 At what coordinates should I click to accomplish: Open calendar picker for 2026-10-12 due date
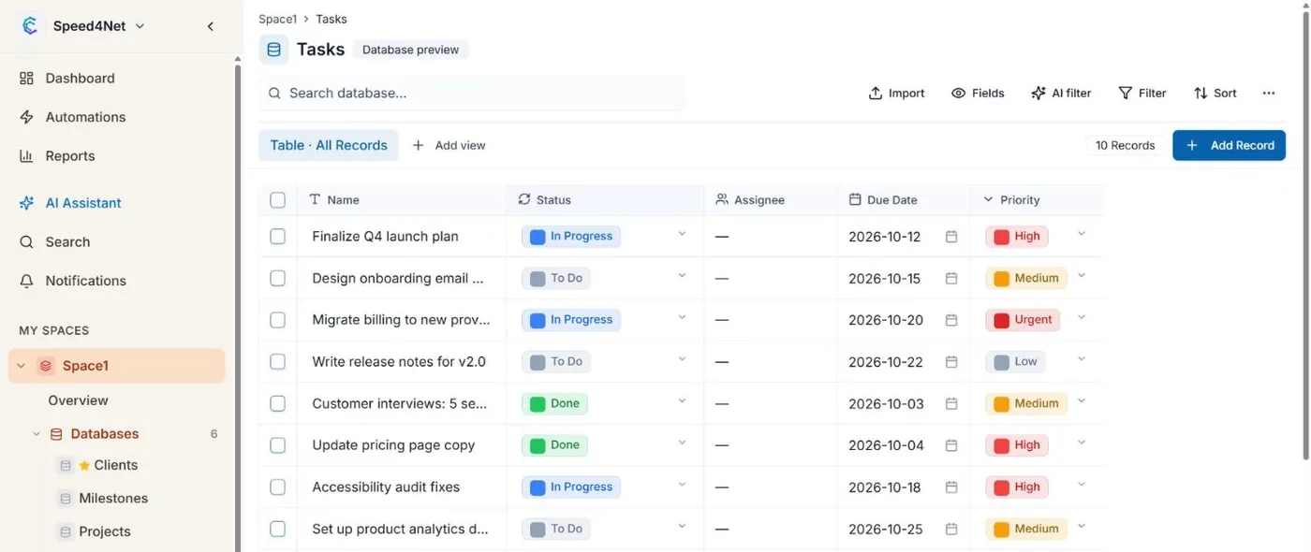(x=951, y=237)
